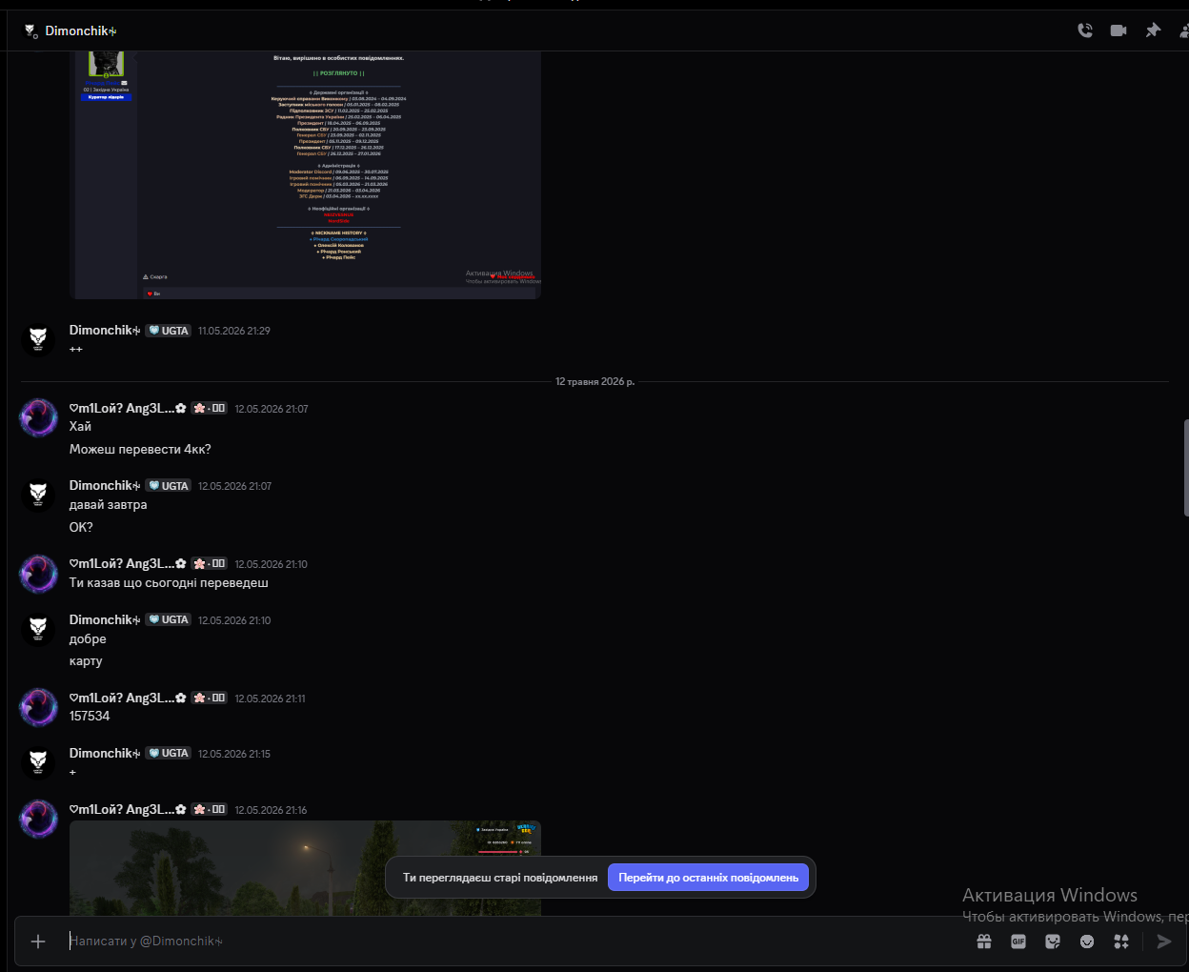Click m1Лой avatar on 21:07 message

(x=38, y=417)
